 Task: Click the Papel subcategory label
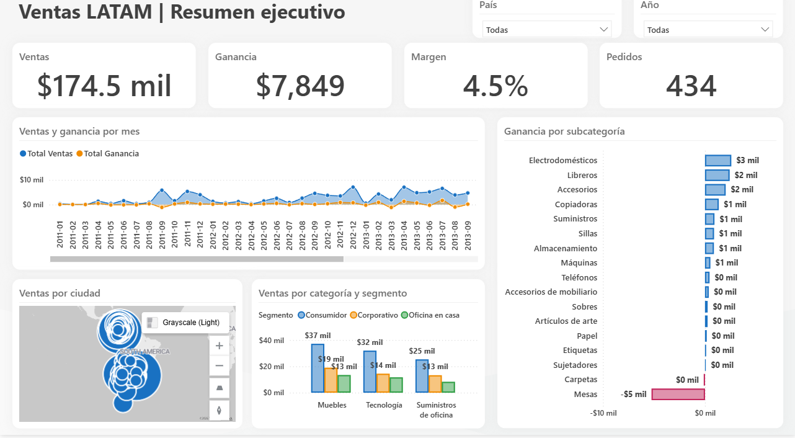click(587, 336)
